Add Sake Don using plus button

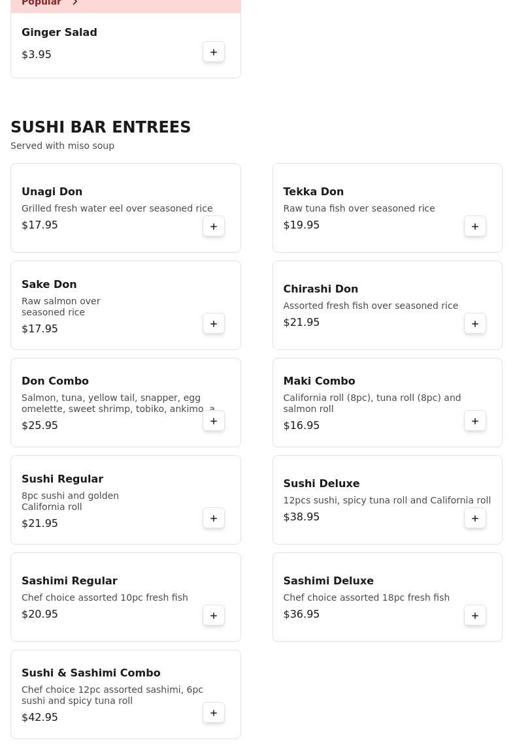214,324
